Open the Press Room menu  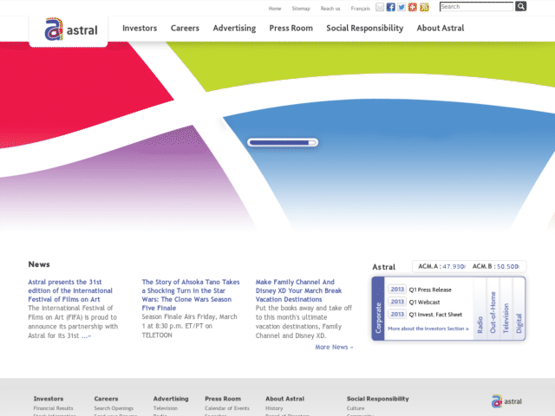click(291, 28)
